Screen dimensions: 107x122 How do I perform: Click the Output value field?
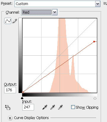coord(10,90)
